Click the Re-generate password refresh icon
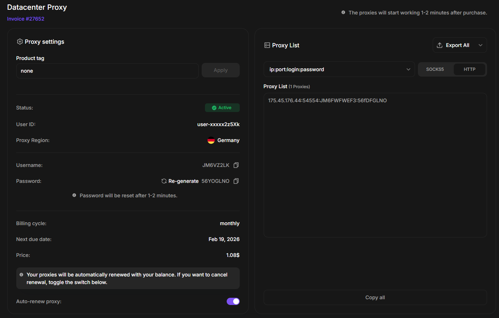This screenshot has height=318, width=499. click(x=164, y=181)
